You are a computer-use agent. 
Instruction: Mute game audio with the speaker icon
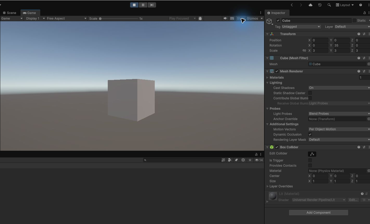225,18
